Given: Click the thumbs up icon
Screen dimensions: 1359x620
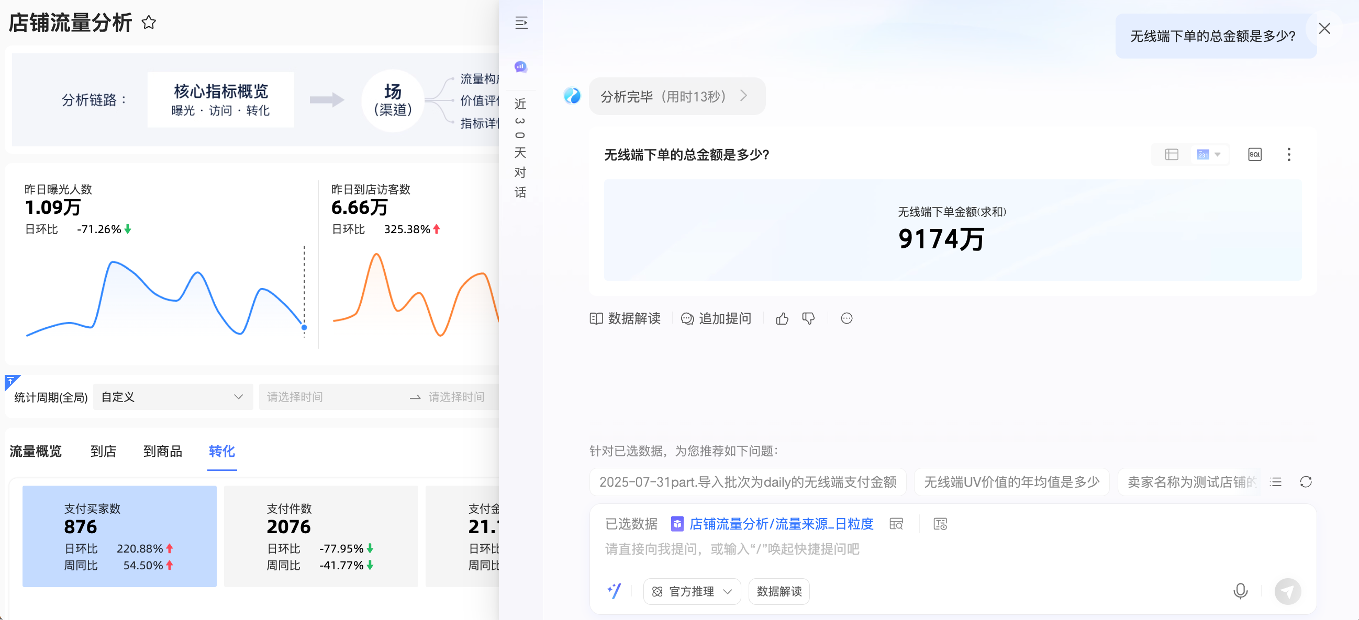Looking at the screenshot, I should point(782,319).
